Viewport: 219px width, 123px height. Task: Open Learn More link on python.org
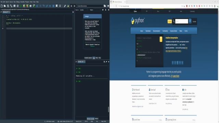(176, 76)
